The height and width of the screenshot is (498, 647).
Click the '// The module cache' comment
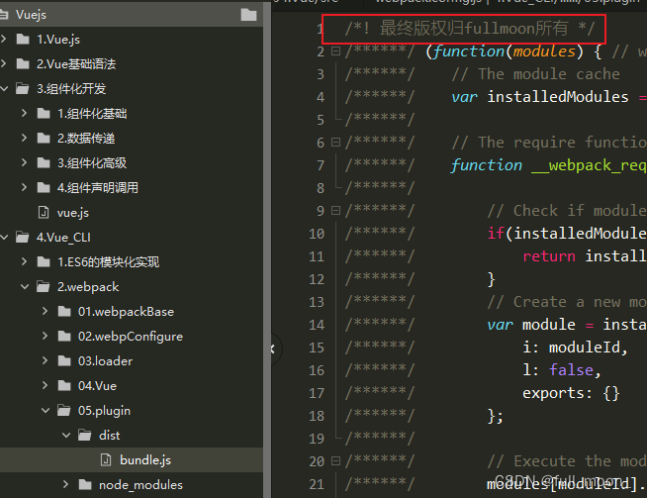coord(535,74)
